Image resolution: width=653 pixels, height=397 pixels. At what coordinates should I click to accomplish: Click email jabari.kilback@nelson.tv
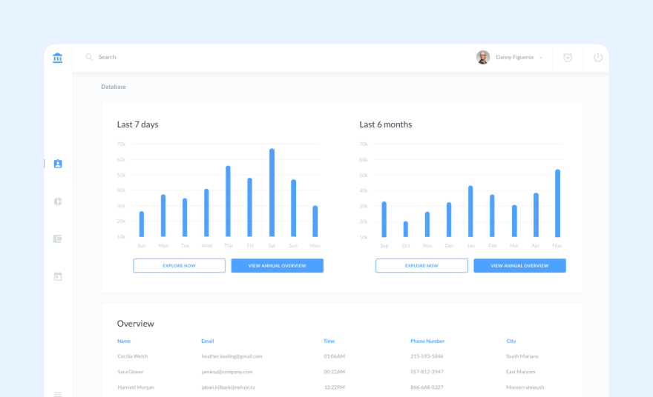pyautogui.click(x=229, y=387)
